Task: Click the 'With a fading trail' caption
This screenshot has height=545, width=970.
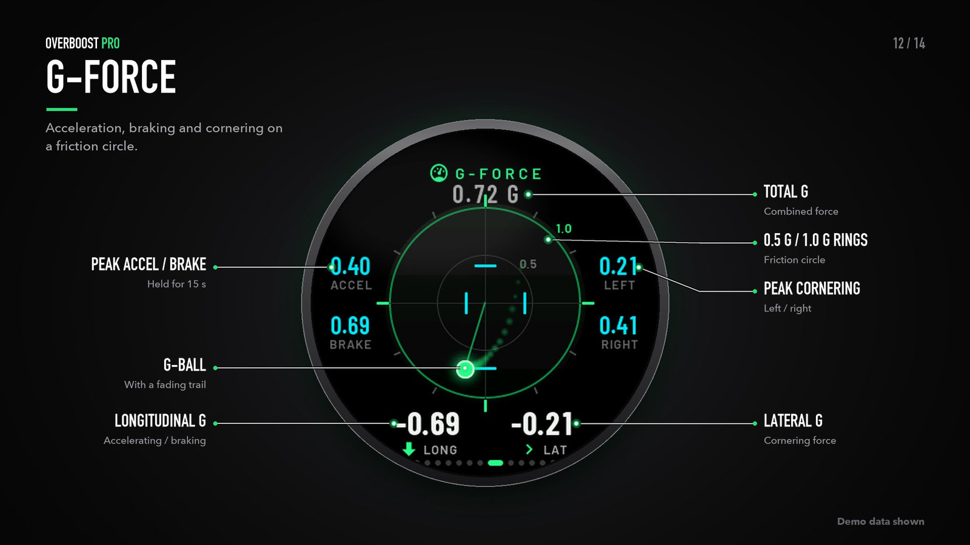Action: pos(165,385)
